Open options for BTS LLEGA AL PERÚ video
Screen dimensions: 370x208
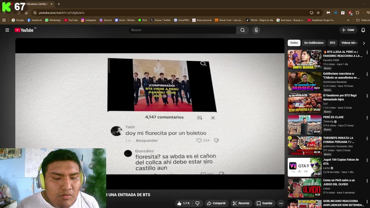(x=367, y=53)
